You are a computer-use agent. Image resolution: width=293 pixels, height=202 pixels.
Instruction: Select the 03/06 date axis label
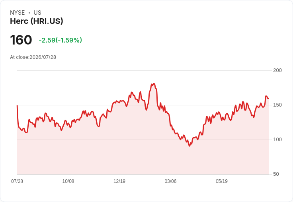click(170, 181)
